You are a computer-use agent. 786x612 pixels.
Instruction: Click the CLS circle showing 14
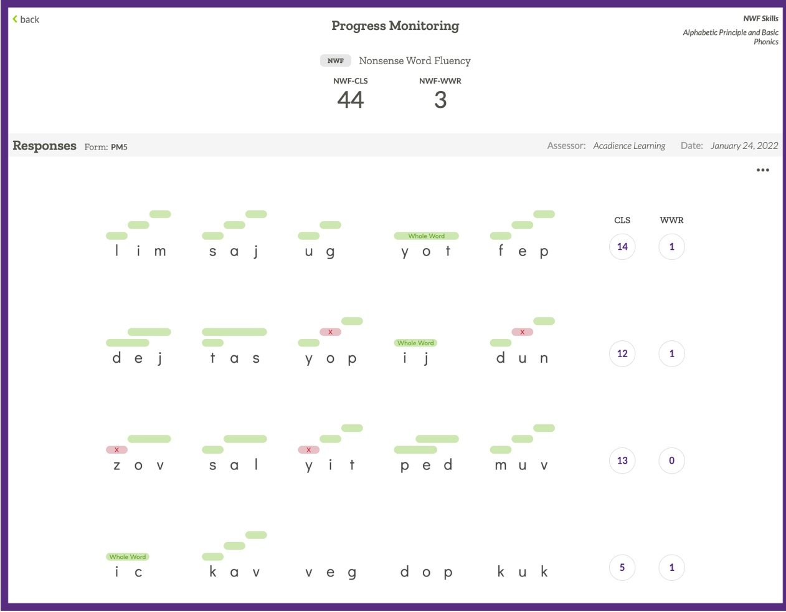coord(622,247)
